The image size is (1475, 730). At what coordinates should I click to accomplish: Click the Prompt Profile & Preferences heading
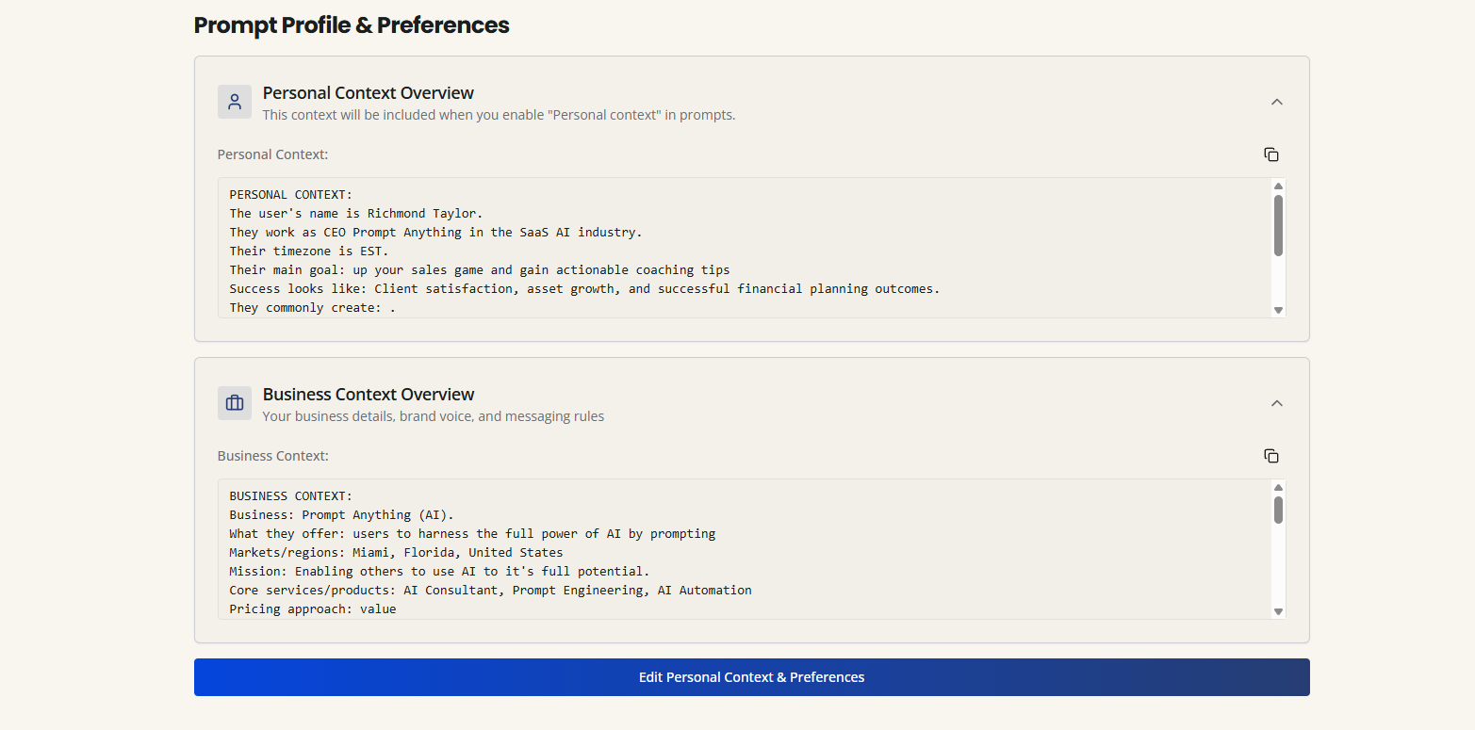(351, 24)
